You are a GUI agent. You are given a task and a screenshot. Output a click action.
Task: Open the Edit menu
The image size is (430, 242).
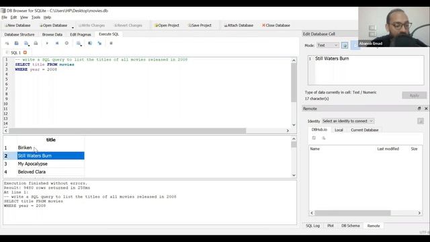tap(13, 17)
